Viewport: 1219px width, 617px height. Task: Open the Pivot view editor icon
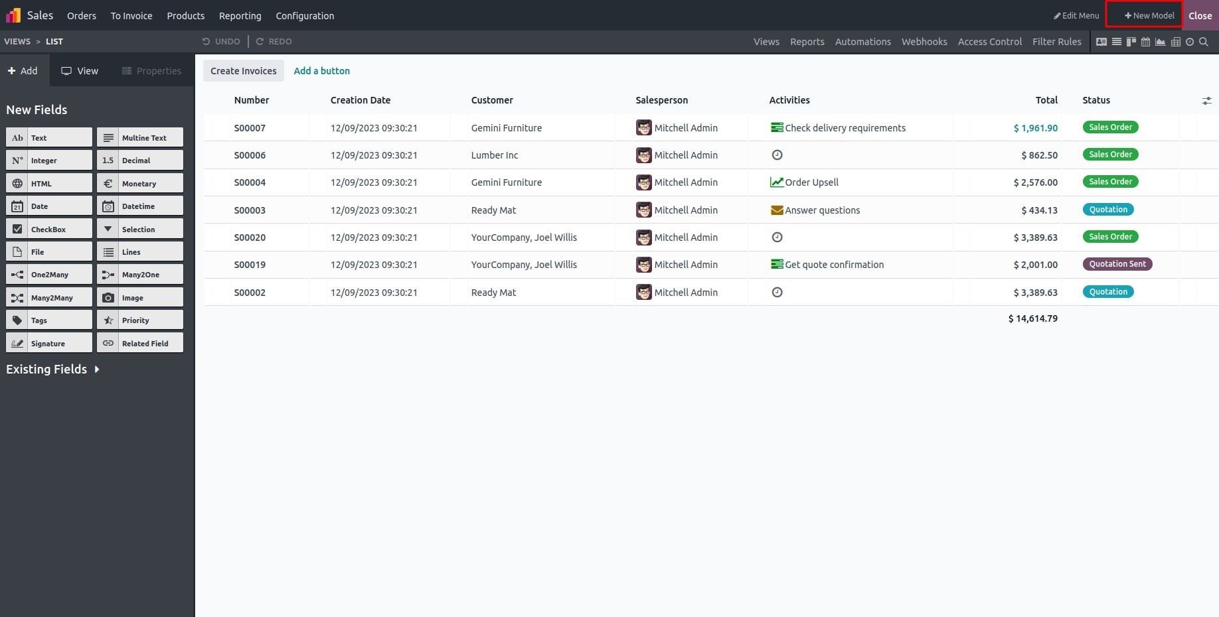tap(1176, 42)
